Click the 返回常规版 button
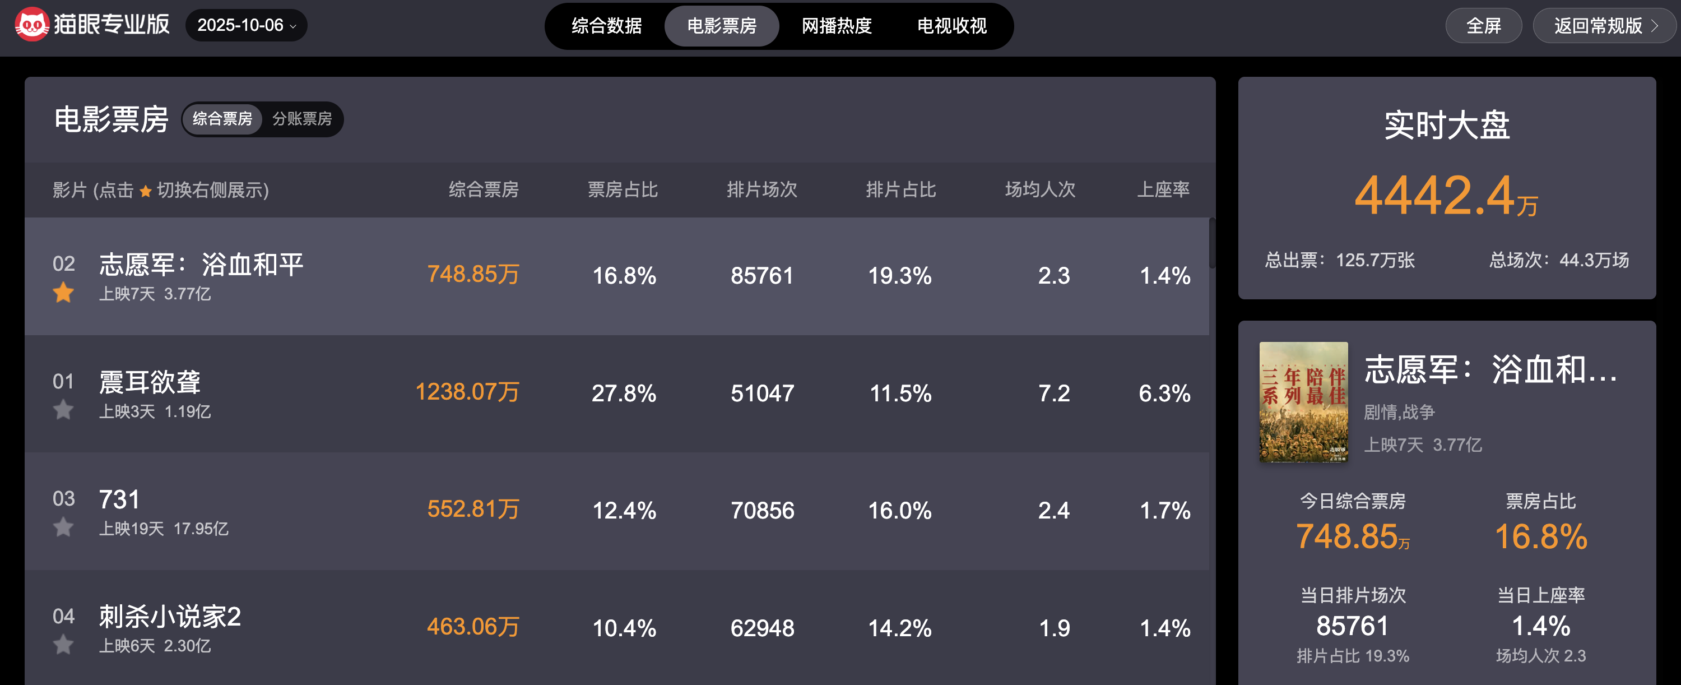1681x685 pixels. tap(1598, 25)
